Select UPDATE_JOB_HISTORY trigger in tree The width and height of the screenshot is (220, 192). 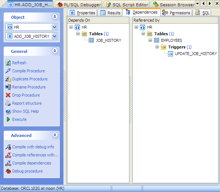coord(196,54)
